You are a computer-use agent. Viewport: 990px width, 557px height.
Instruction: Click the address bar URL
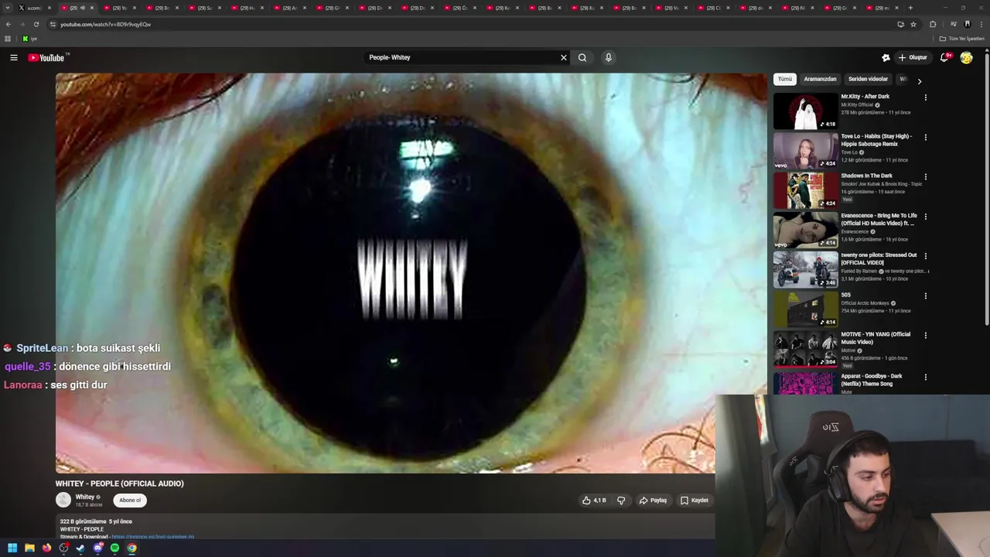tap(105, 24)
